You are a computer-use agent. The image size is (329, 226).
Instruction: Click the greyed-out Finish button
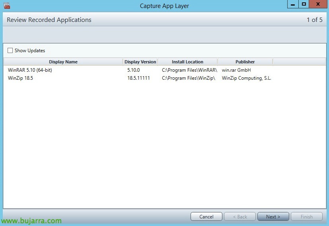coord(307,216)
